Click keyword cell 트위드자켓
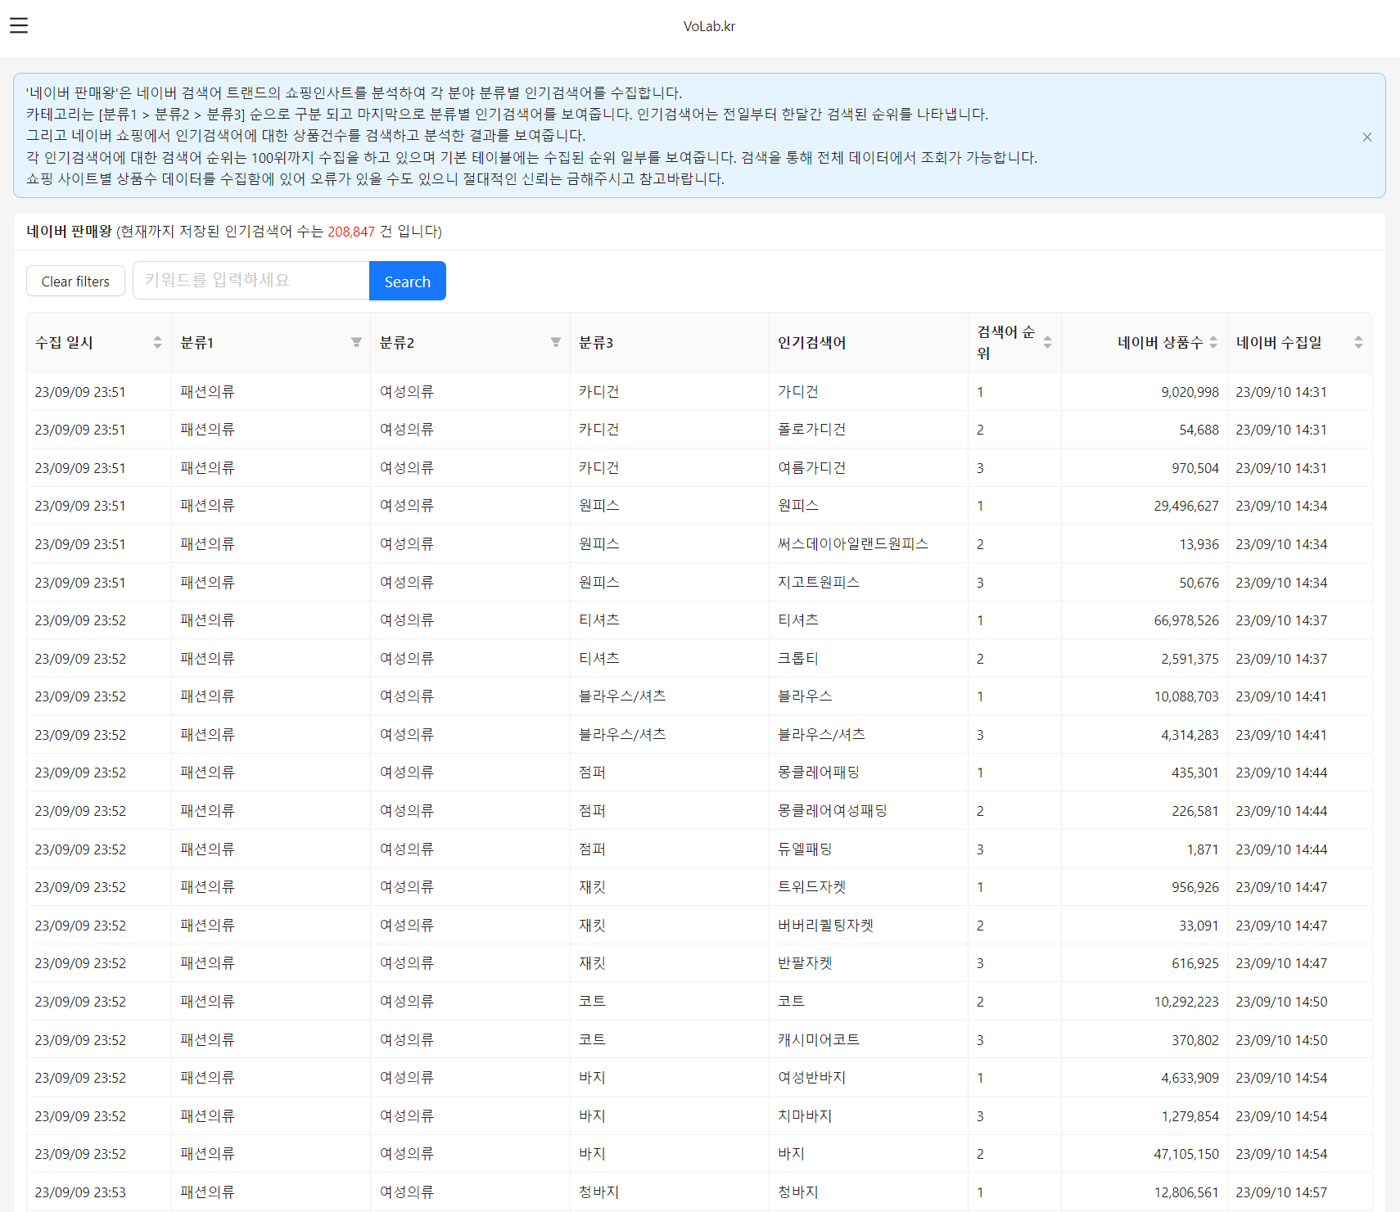1400x1212 pixels. pyautogui.click(x=811, y=887)
